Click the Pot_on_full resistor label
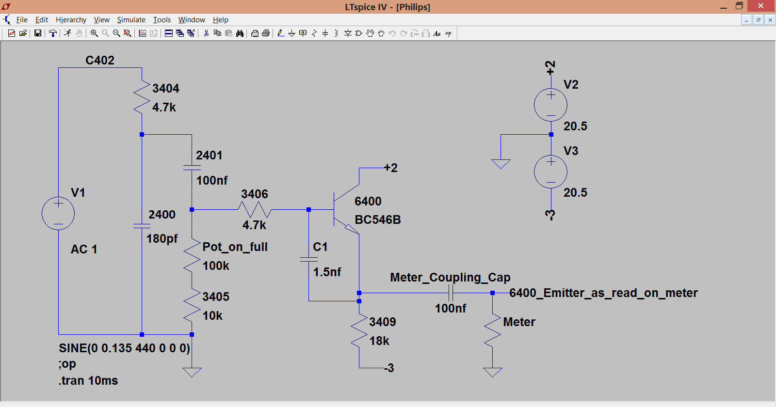776x407 pixels. coord(235,247)
